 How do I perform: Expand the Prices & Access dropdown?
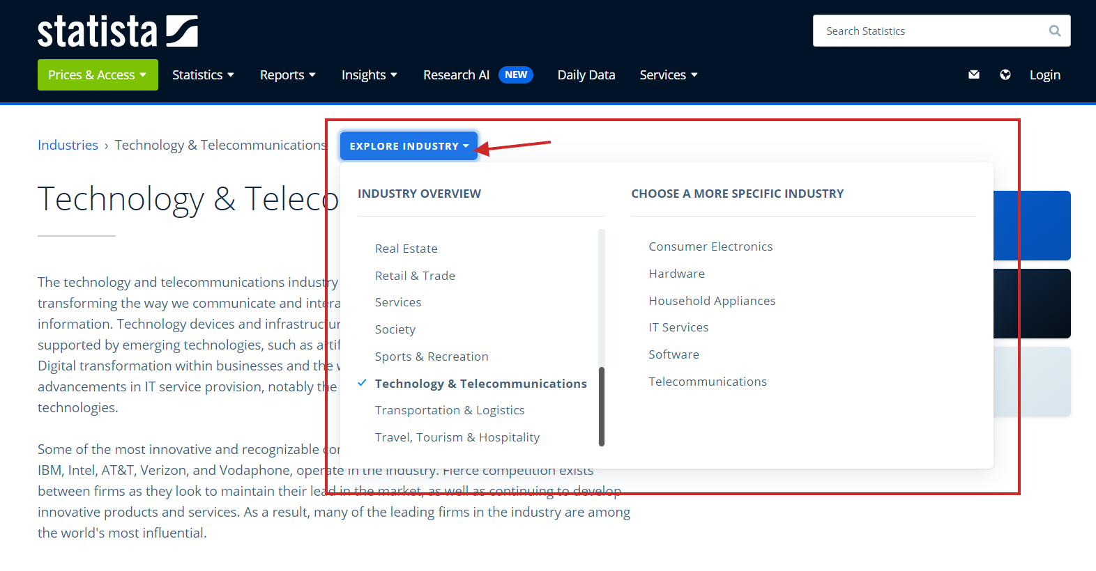[x=98, y=75]
